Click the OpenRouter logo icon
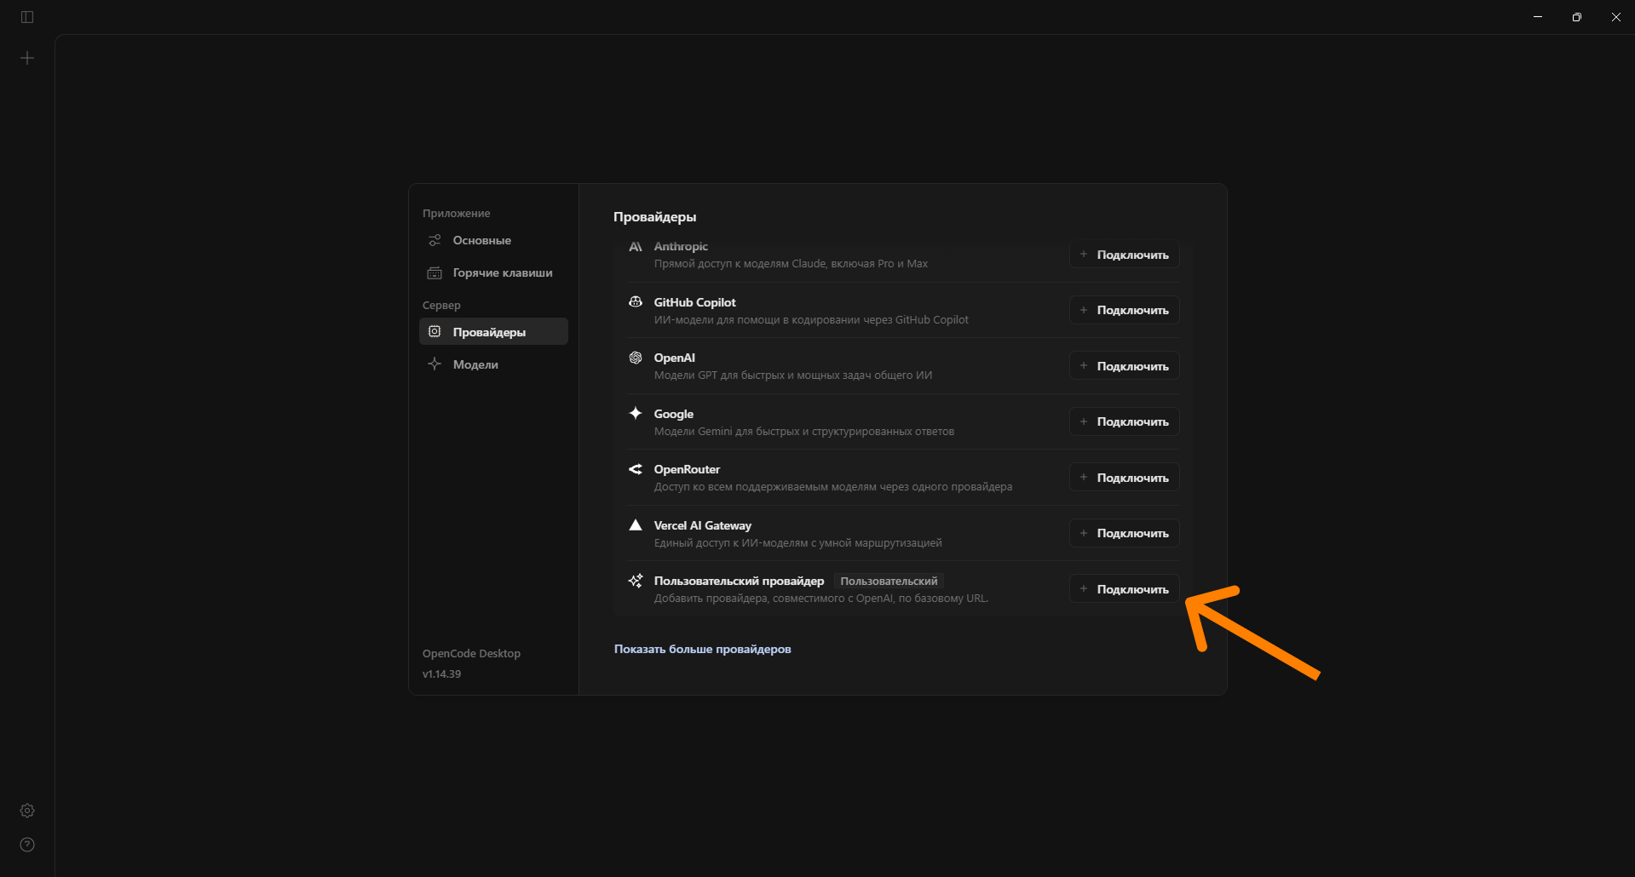This screenshot has width=1635, height=877. (636, 469)
